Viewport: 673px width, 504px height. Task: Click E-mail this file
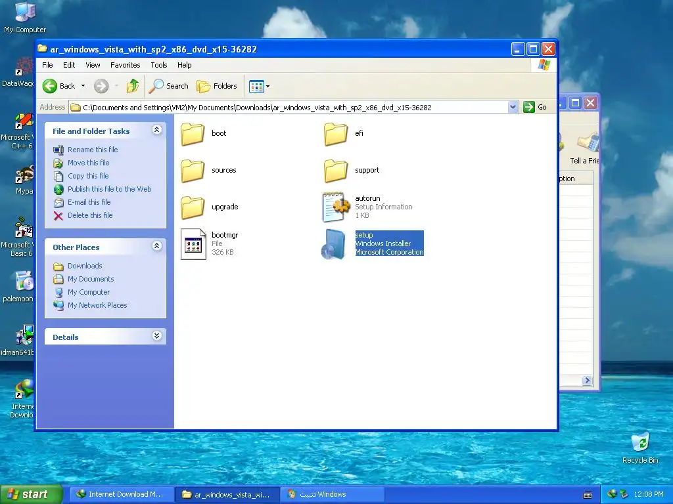(x=89, y=202)
